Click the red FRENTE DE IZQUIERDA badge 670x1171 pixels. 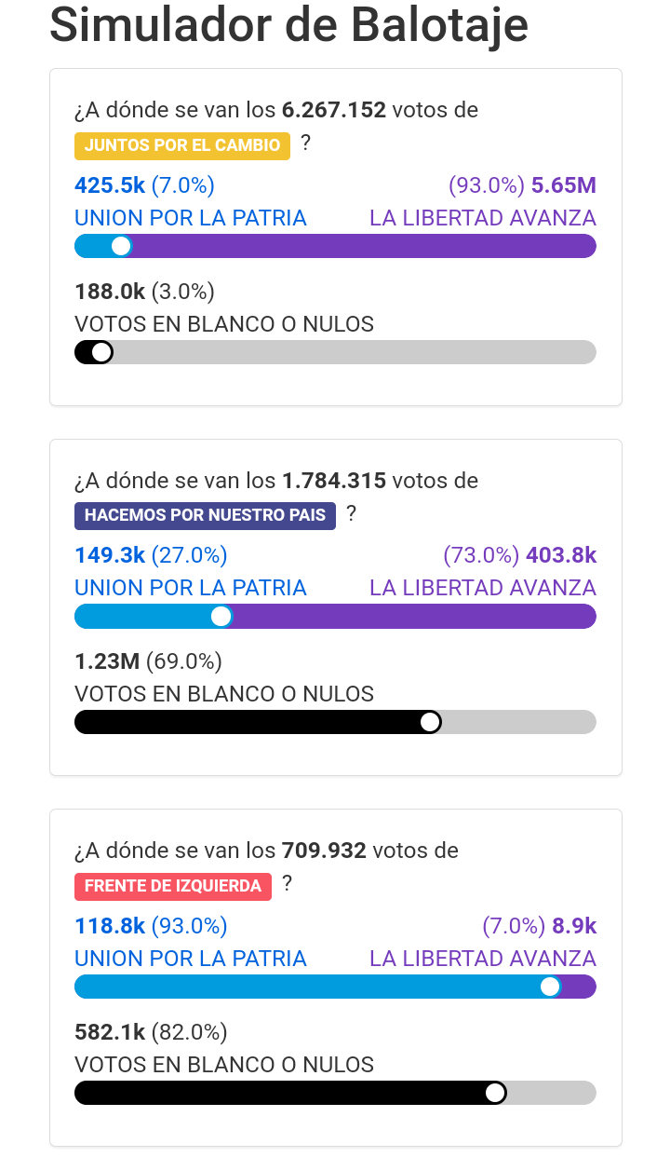(172, 886)
